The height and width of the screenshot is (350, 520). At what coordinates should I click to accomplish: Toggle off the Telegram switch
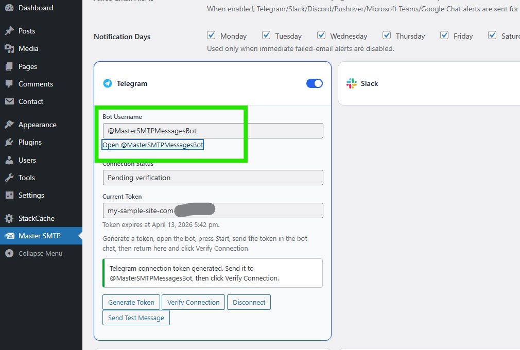(315, 83)
